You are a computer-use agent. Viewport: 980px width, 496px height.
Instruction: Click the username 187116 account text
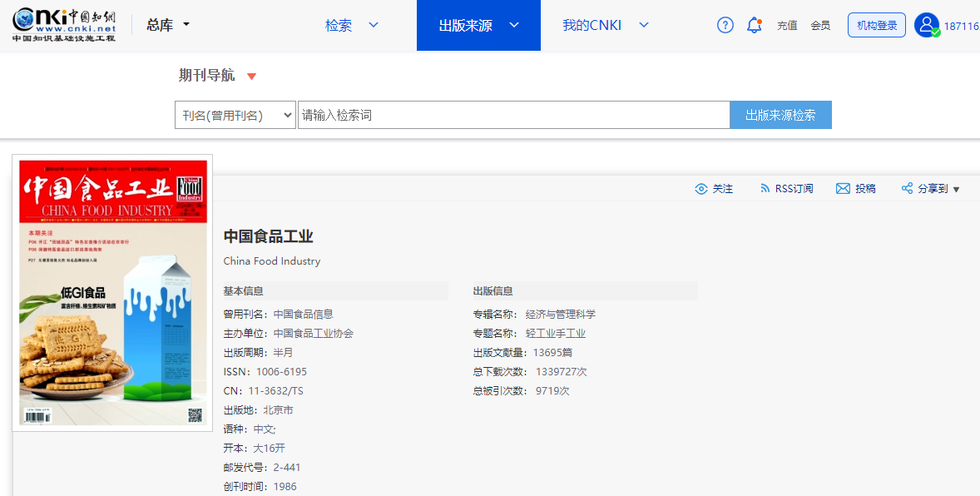pyautogui.click(x=961, y=26)
